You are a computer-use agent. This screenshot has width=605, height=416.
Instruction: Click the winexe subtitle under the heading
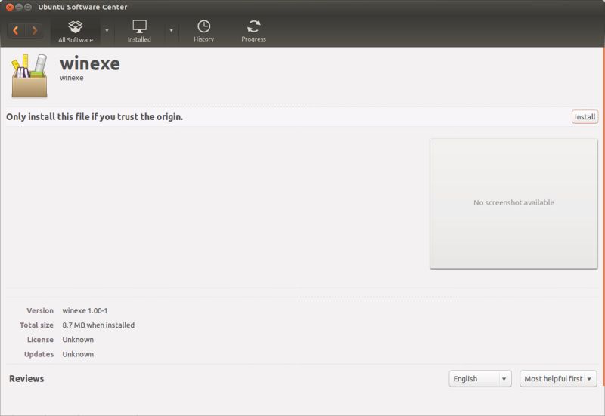72,78
